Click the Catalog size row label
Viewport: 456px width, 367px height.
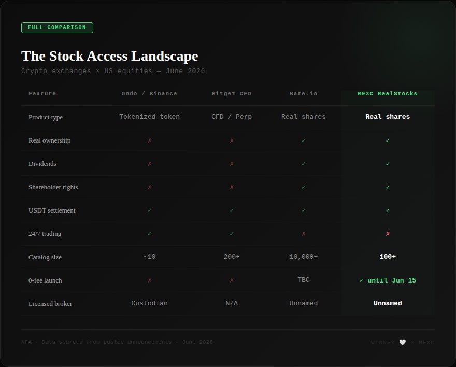(x=45, y=257)
